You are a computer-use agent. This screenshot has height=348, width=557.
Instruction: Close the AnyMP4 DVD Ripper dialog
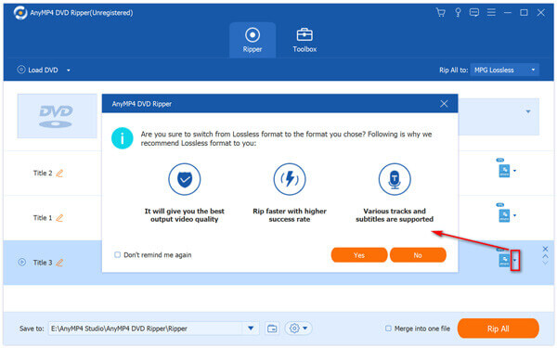444,104
